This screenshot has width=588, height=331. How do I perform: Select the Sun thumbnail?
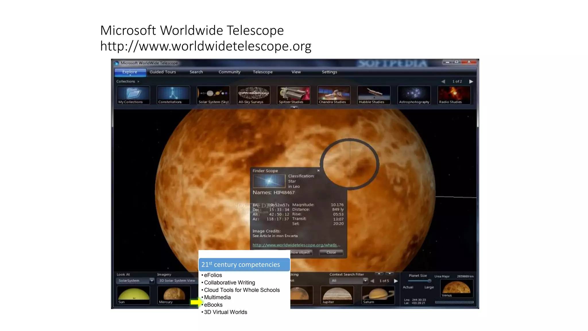133,295
